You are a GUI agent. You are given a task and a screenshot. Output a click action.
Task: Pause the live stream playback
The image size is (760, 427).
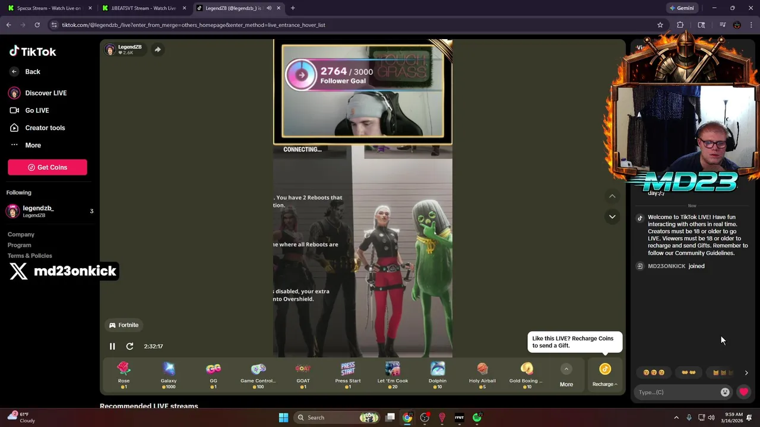(x=112, y=346)
